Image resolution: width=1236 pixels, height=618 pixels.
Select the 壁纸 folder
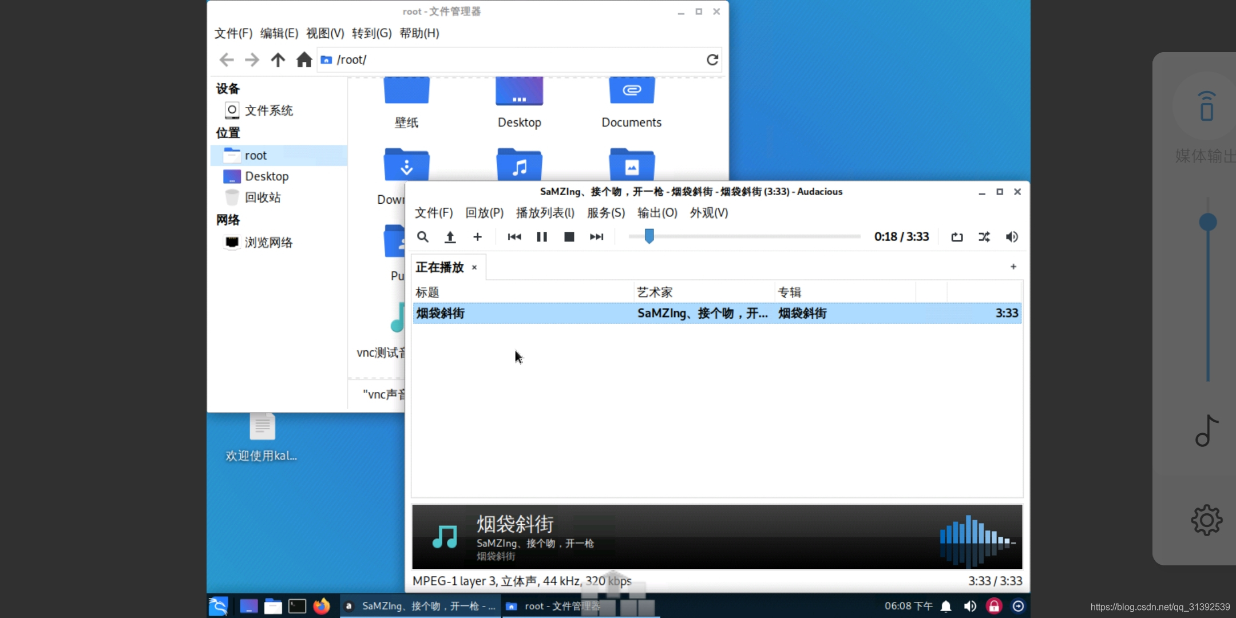click(x=406, y=103)
